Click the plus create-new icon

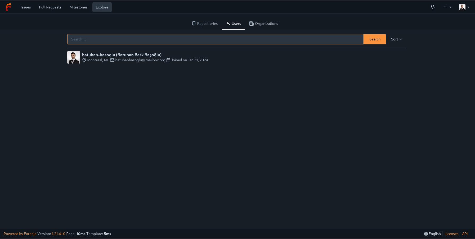pos(447,7)
